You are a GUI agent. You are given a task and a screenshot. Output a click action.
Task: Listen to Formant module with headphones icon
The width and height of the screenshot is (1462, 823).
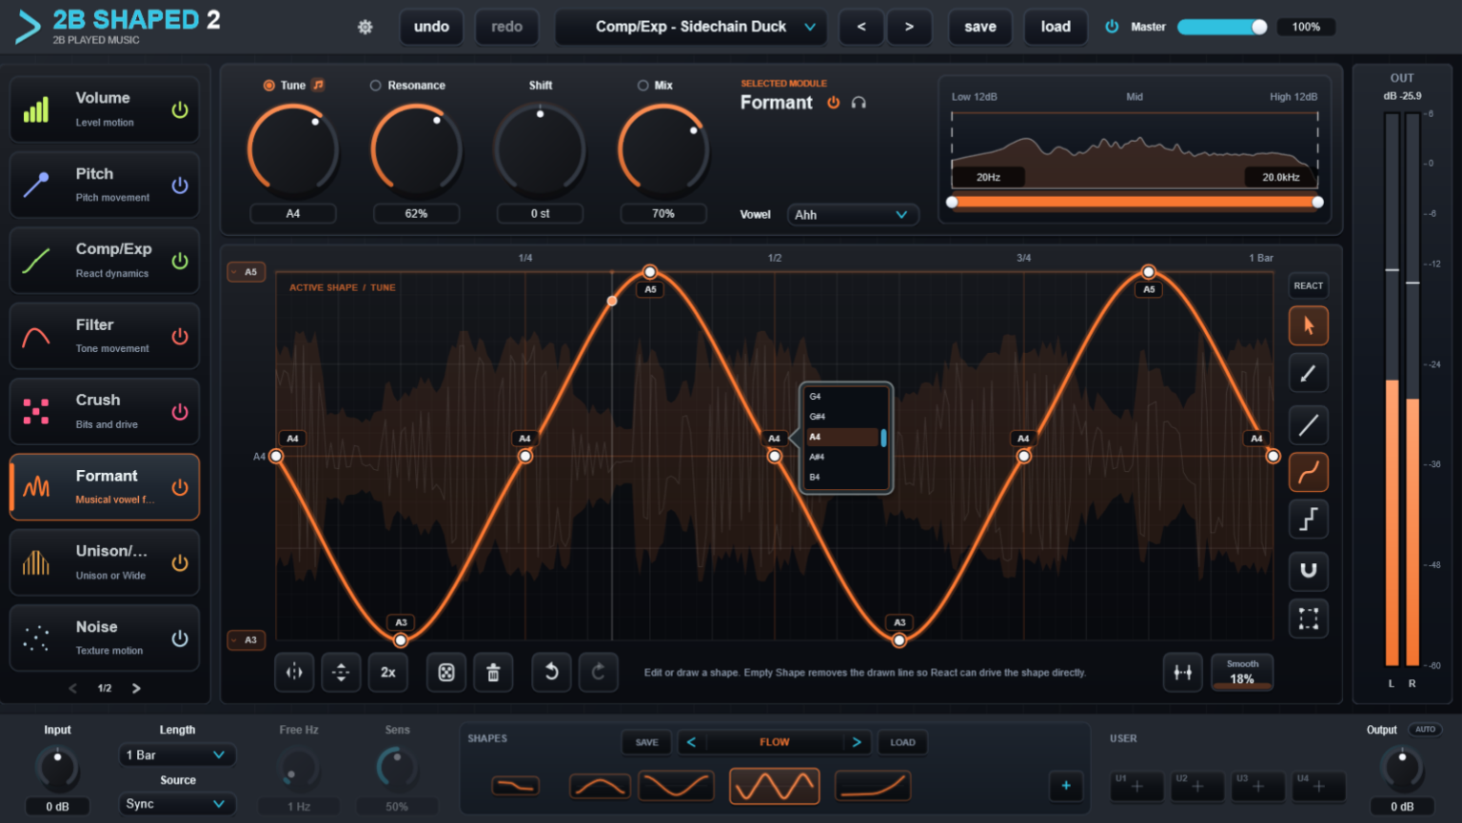(x=859, y=103)
